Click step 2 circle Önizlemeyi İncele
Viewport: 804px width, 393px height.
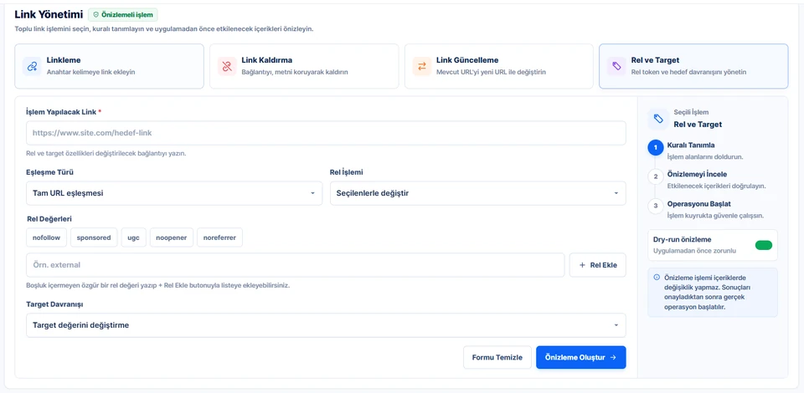pos(655,176)
